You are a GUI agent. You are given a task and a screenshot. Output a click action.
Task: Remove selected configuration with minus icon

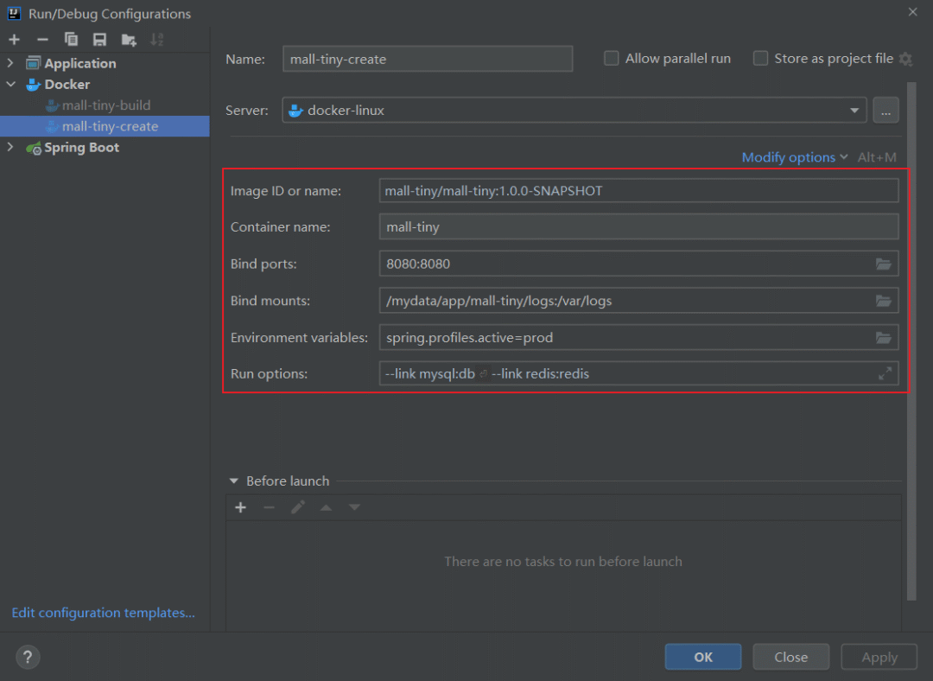pos(42,40)
